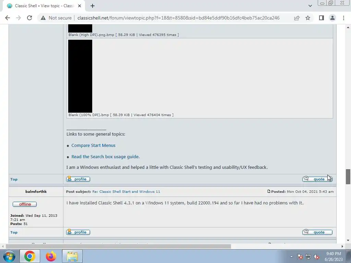The image size is (351, 263).
Task: Open a new browser tab
Action: coord(93,6)
